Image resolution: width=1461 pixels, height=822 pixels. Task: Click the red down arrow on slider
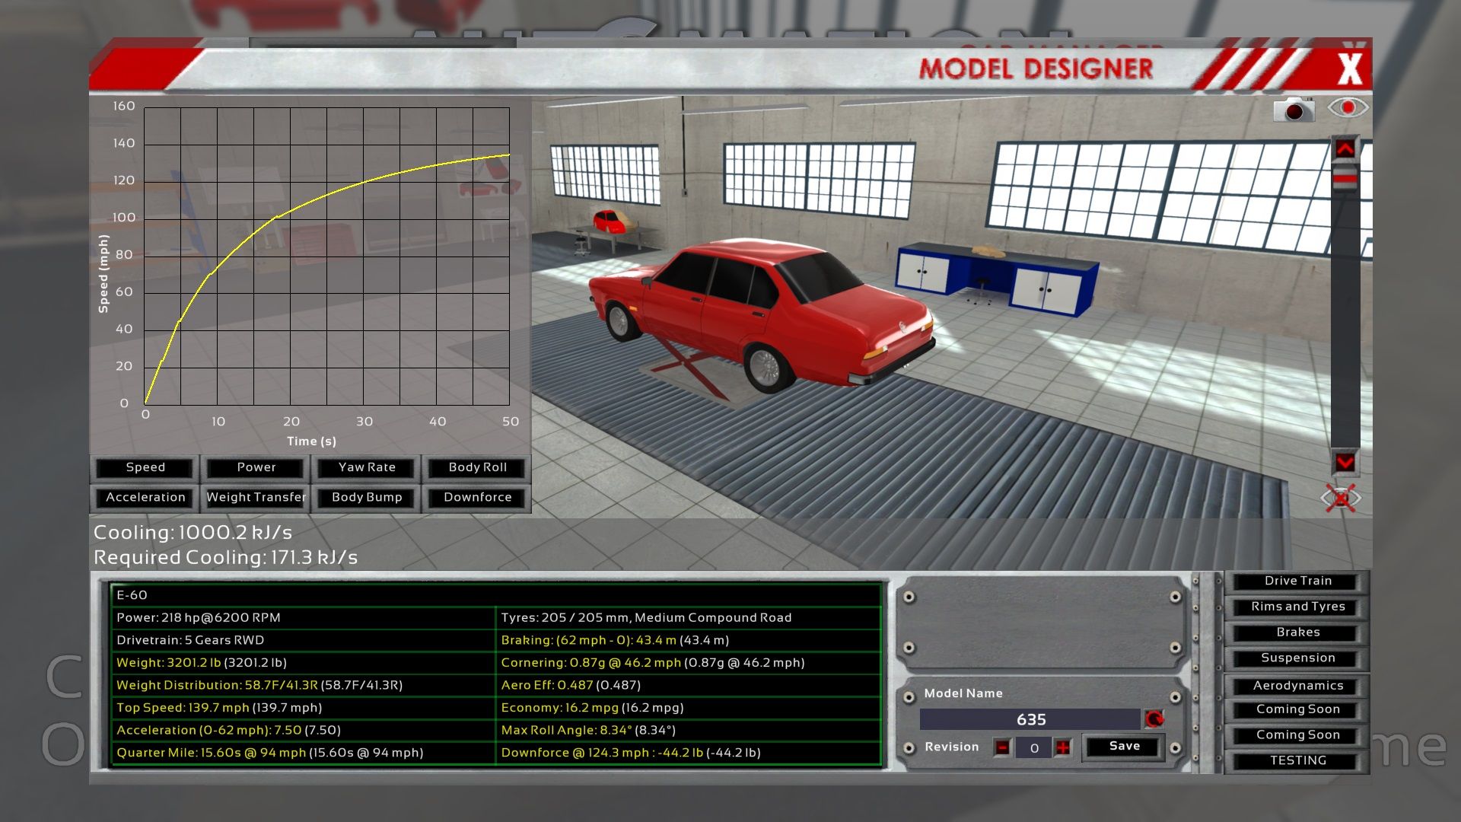[x=1345, y=462]
